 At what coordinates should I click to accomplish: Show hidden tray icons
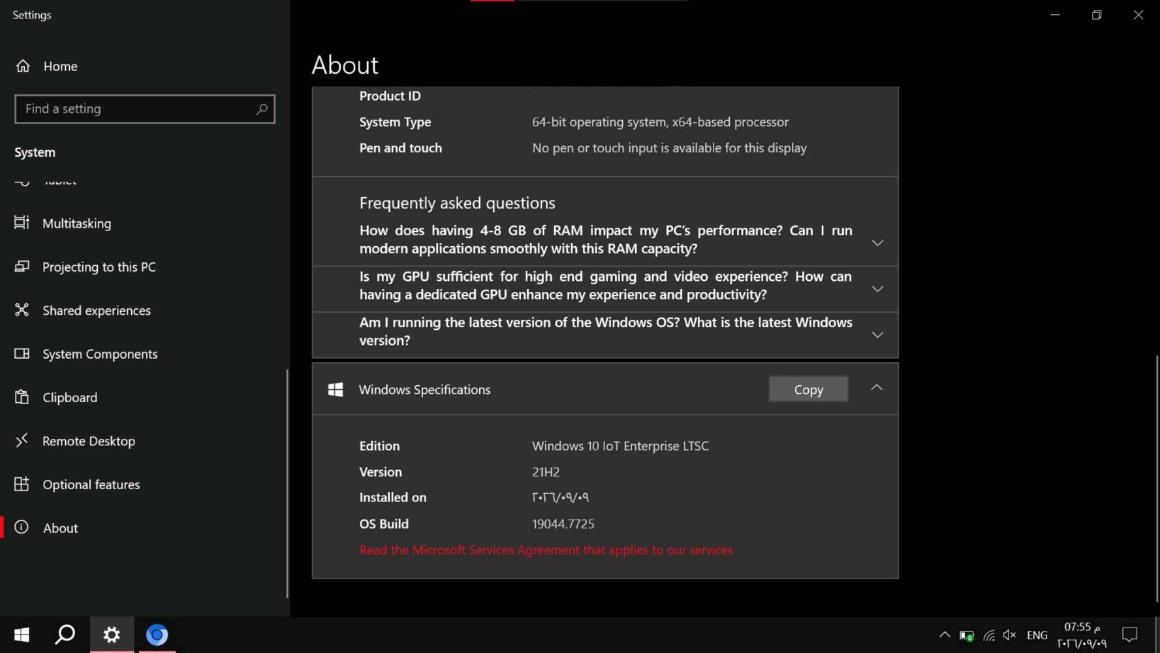click(x=945, y=635)
